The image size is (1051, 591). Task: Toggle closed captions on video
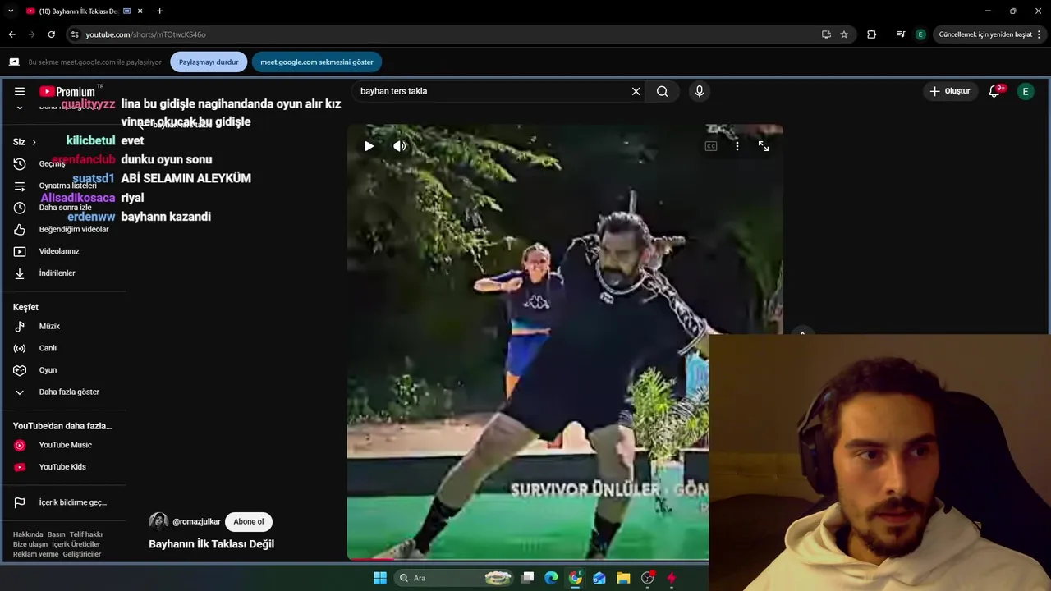pyautogui.click(x=711, y=146)
